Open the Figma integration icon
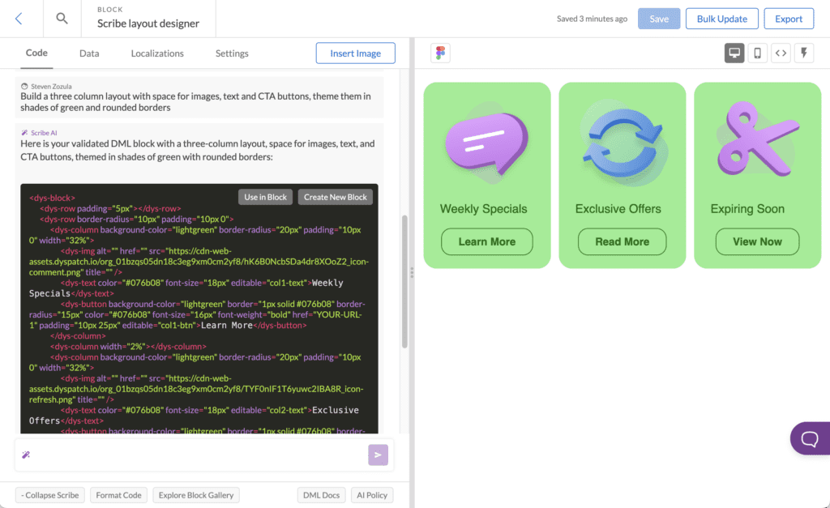This screenshot has width=830, height=508. 440,52
